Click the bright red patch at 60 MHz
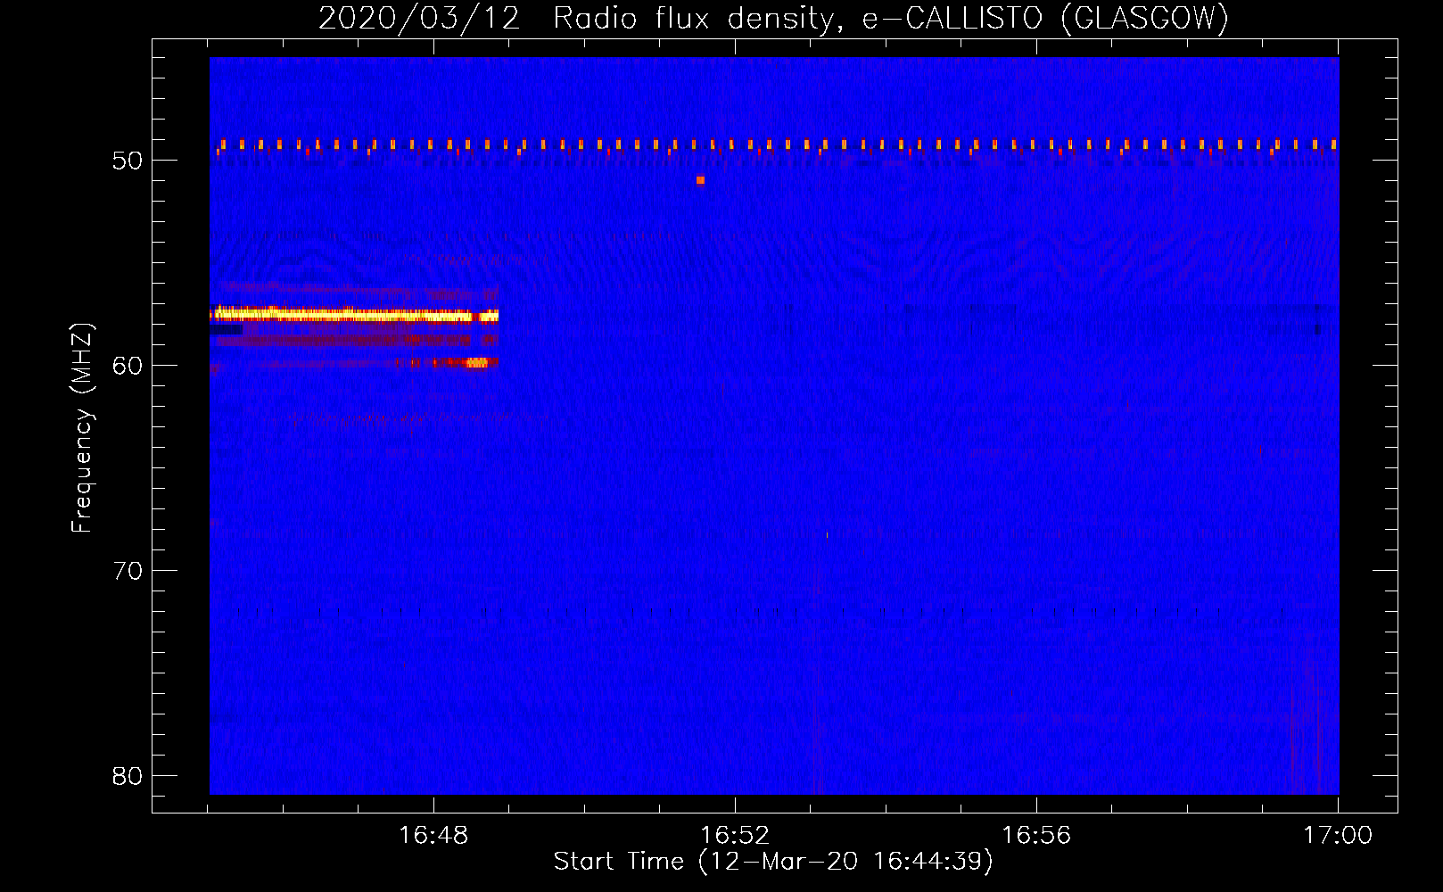This screenshot has height=892, width=1443. point(478,362)
